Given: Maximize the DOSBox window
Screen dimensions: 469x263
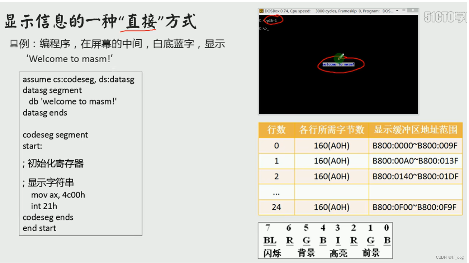Looking at the screenshot, I should coord(404,10).
